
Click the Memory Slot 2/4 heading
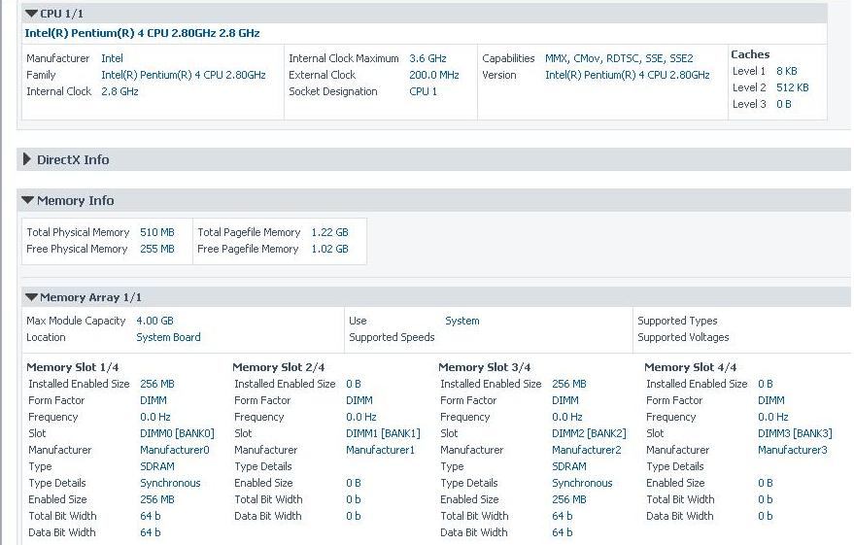(x=278, y=367)
